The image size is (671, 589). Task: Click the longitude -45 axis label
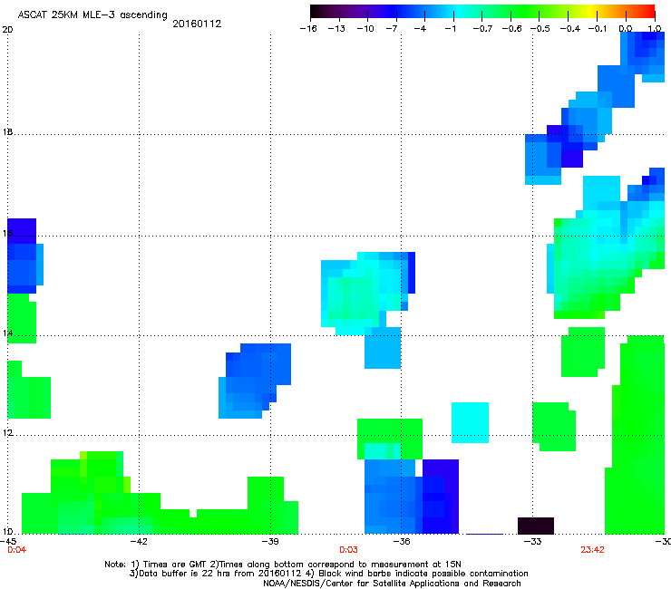[x=8, y=542]
